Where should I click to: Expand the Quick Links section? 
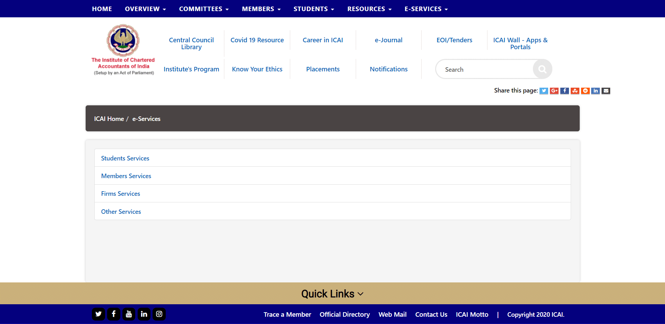click(332, 294)
